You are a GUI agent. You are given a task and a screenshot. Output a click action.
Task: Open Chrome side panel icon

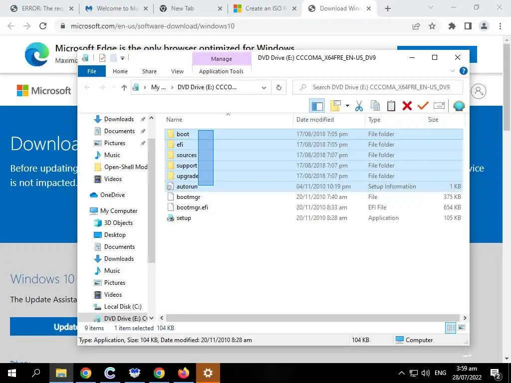(468, 26)
